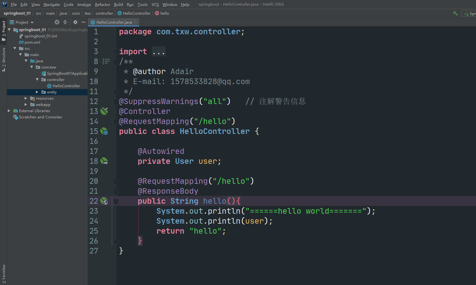This screenshot has width=476, height=285.
Task: Click the @ResponseBody annotation text
Action: 168,191
